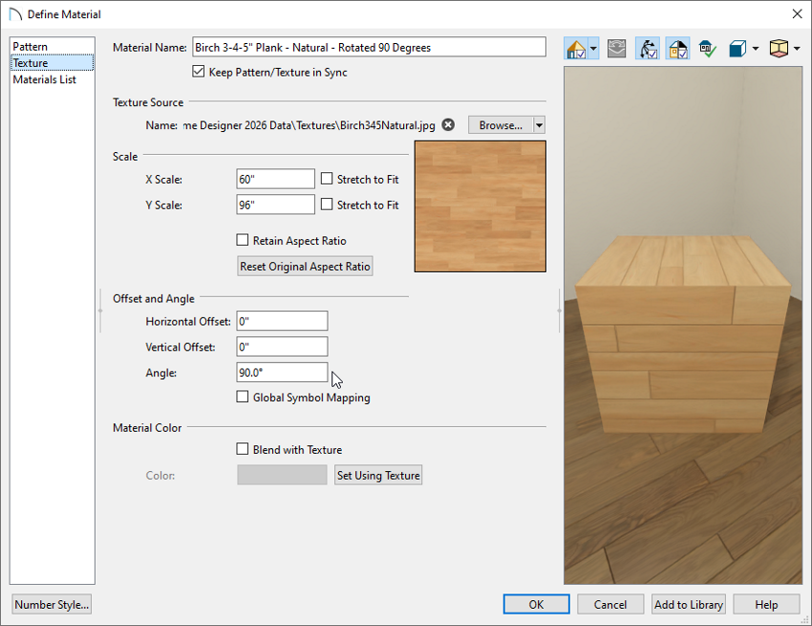
Task: Expand the cube rendering style dropdown arrow
Action: pos(757,48)
